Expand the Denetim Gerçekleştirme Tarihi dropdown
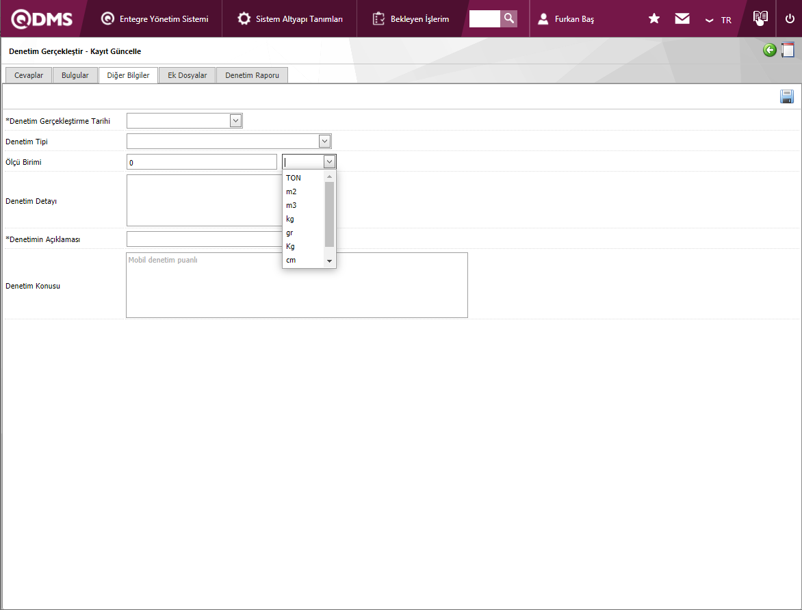Image resolution: width=802 pixels, height=610 pixels. [x=235, y=121]
